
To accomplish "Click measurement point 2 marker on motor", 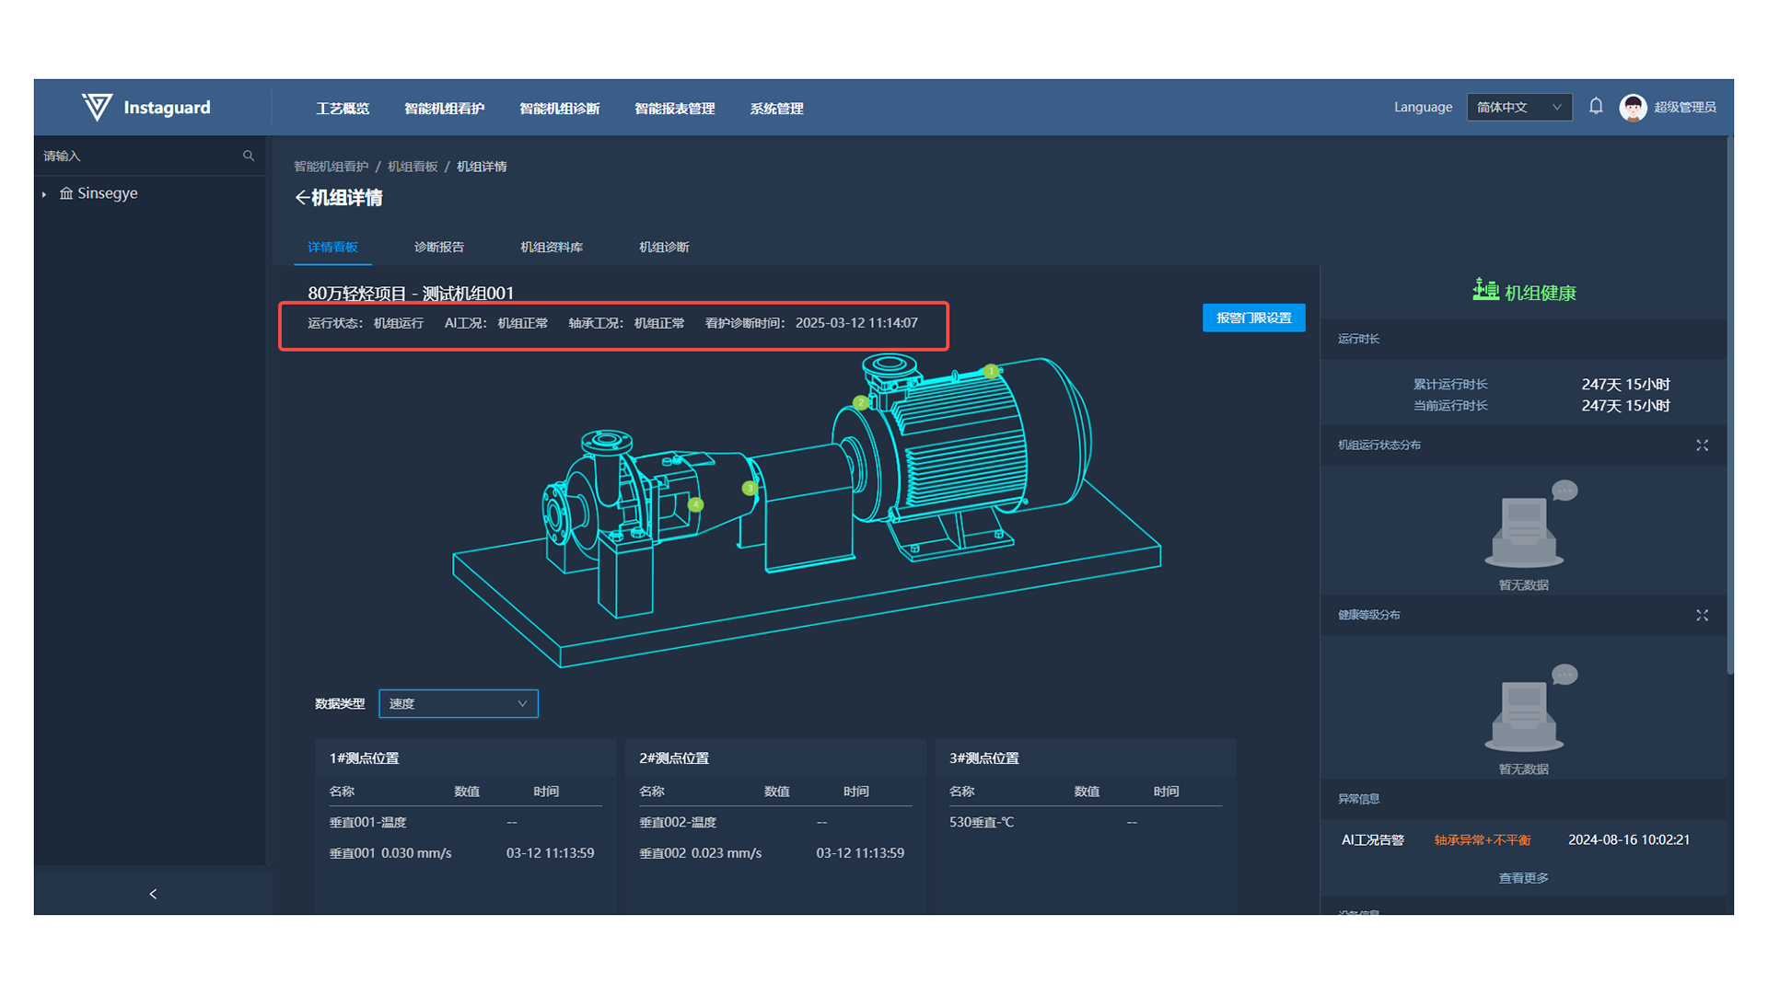I will [860, 403].
